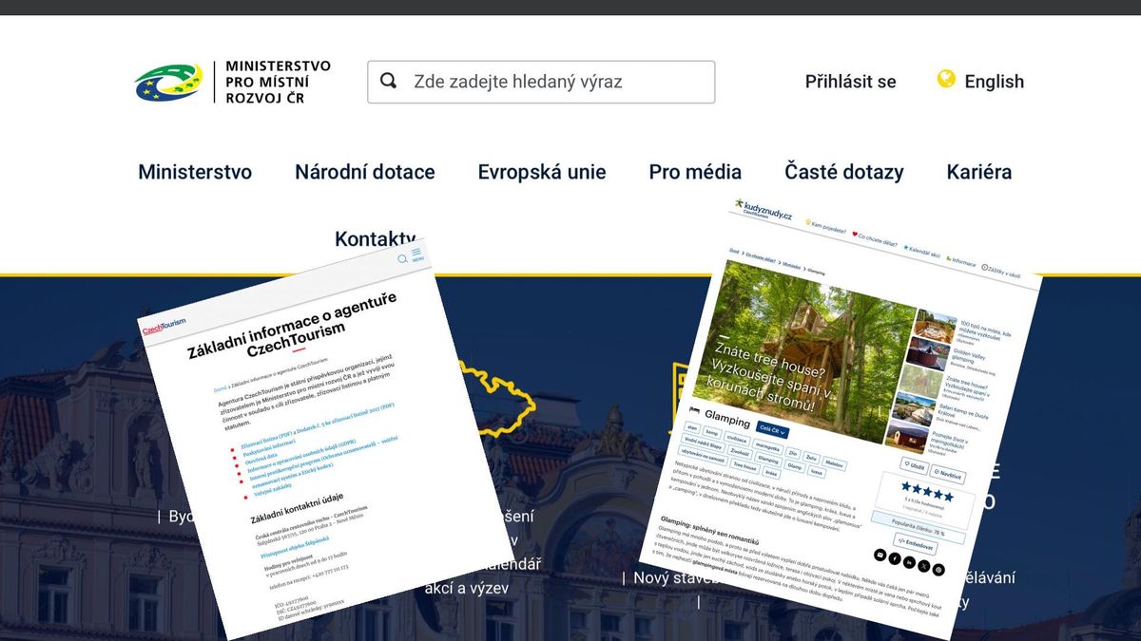Open Informace in the kudyznudy navigation

point(963,261)
